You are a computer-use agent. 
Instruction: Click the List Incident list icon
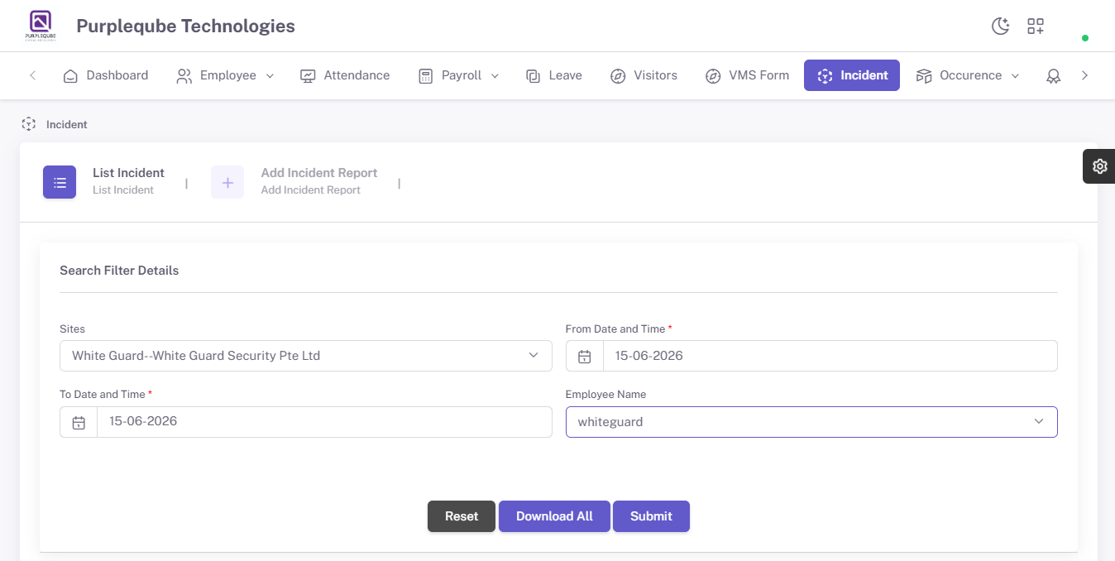60,182
